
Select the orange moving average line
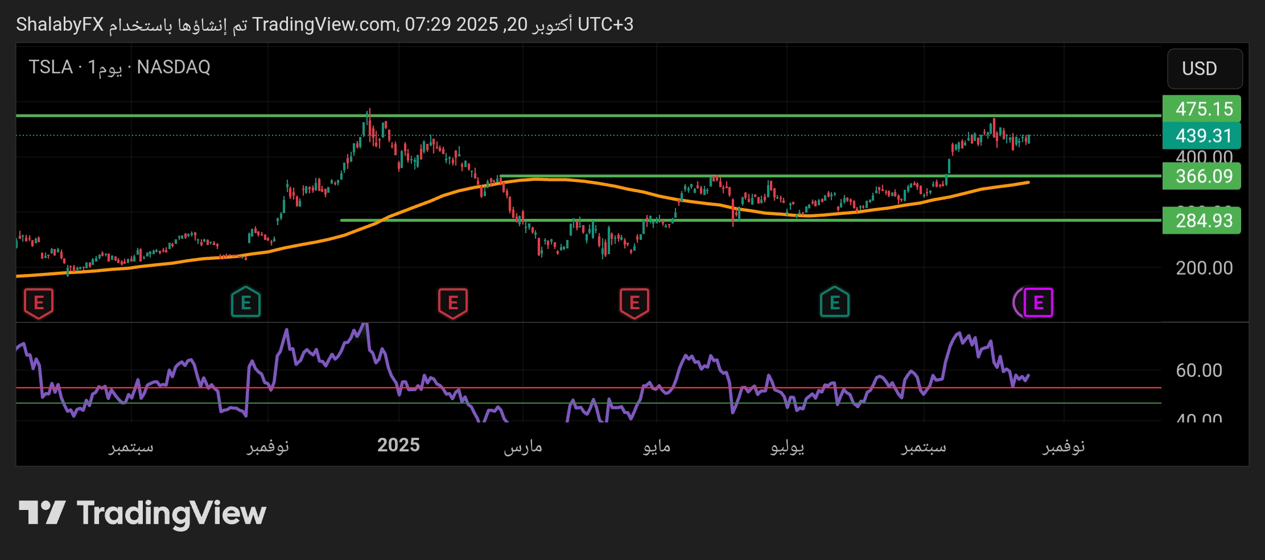[x=569, y=180]
